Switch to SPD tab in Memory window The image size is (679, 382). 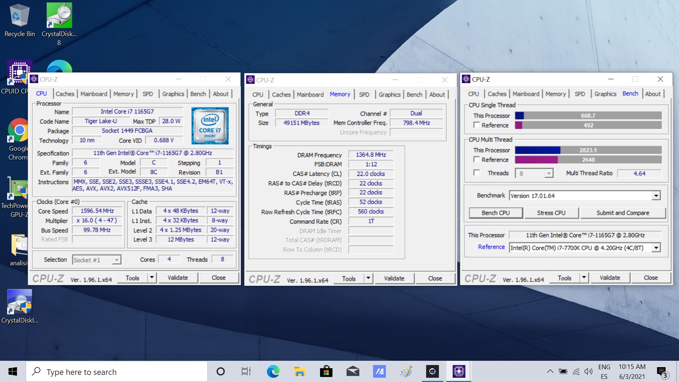tap(364, 94)
